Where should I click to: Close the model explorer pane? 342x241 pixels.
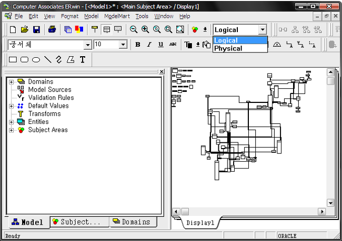pos(162,71)
